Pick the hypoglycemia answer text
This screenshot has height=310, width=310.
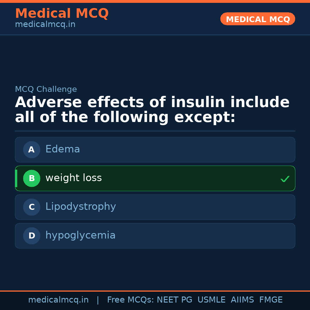[80, 235]
